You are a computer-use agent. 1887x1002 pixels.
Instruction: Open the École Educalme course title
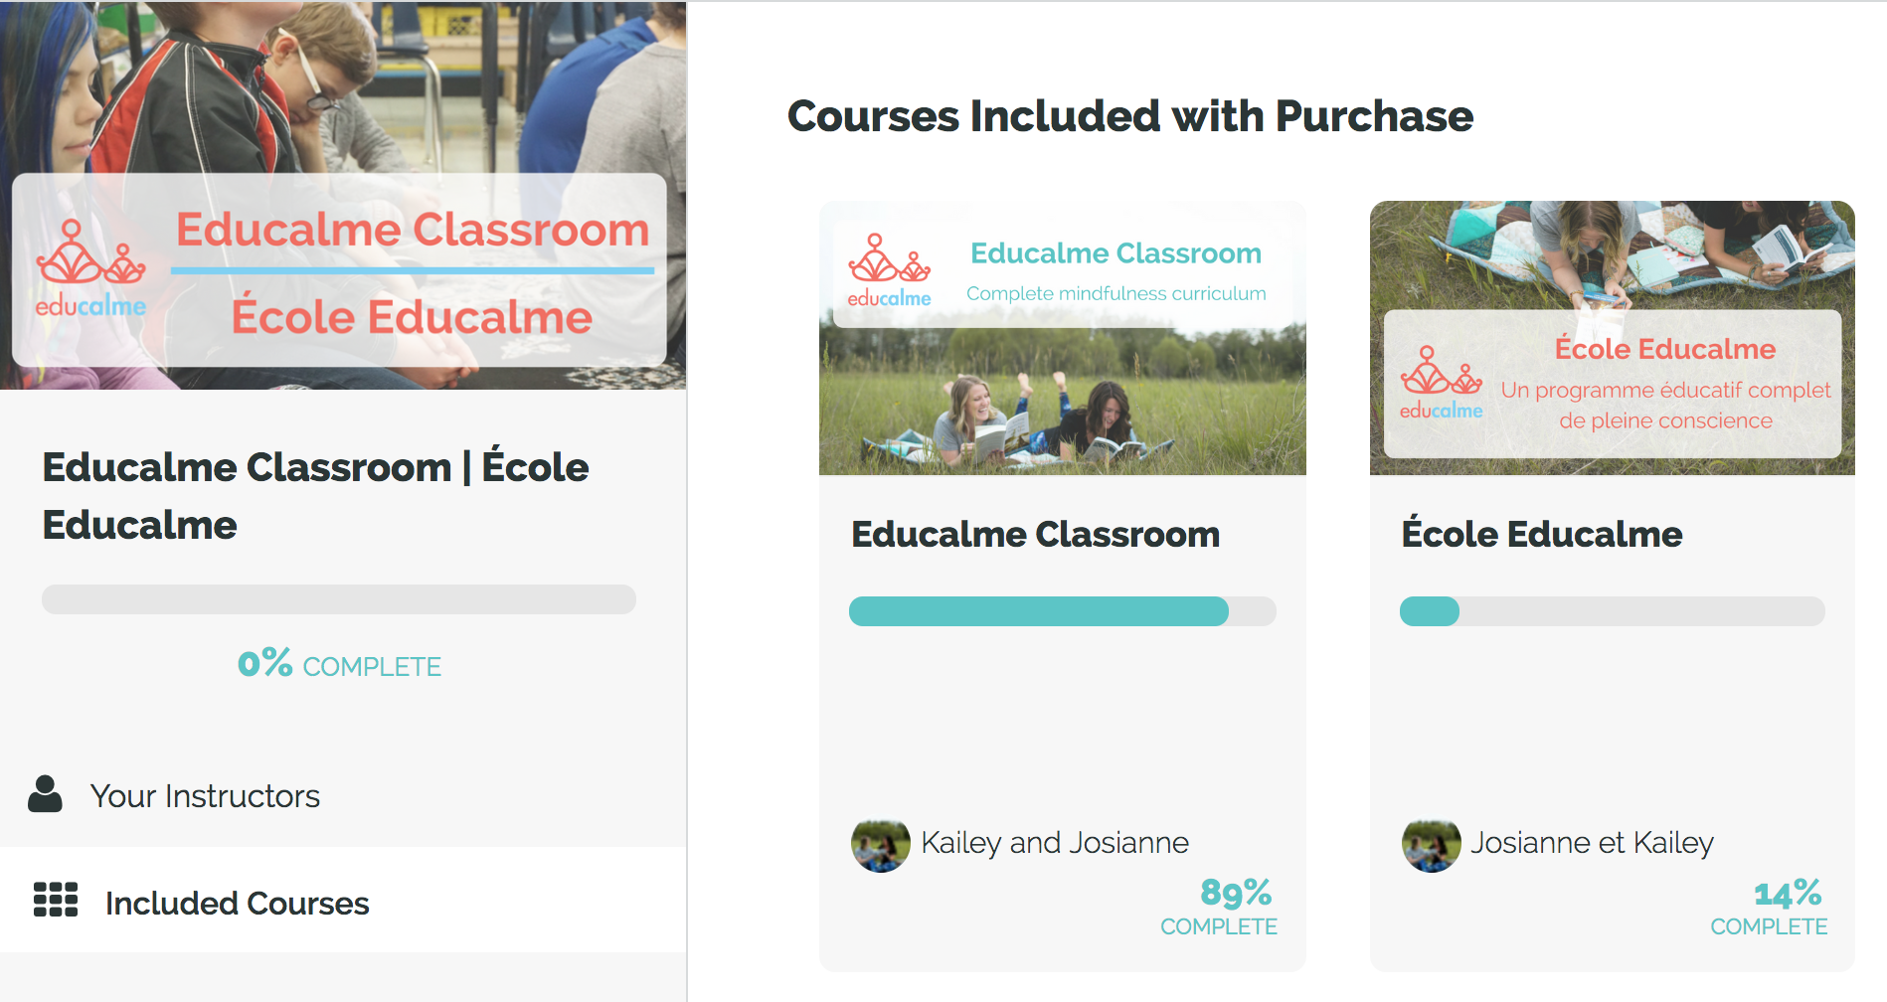[1541, 535]
